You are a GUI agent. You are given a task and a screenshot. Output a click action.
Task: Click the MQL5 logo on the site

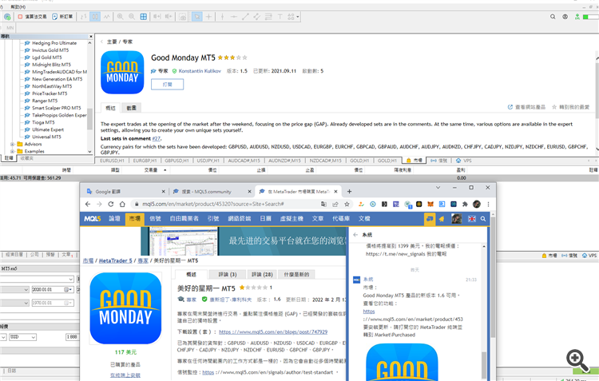click(x=93, y=219)
